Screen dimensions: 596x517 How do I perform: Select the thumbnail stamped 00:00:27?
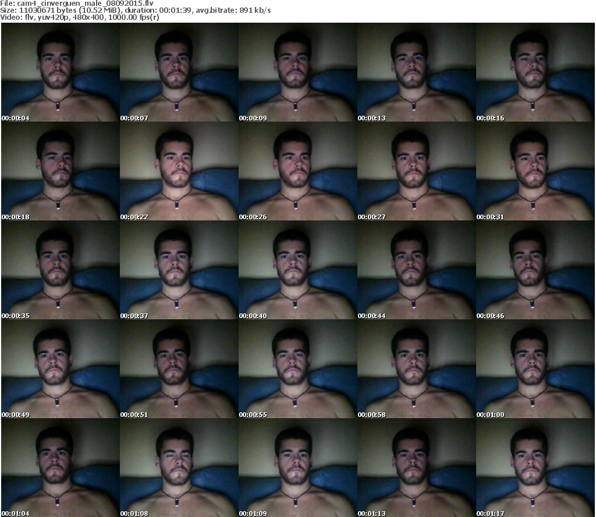tap(417, 172)
